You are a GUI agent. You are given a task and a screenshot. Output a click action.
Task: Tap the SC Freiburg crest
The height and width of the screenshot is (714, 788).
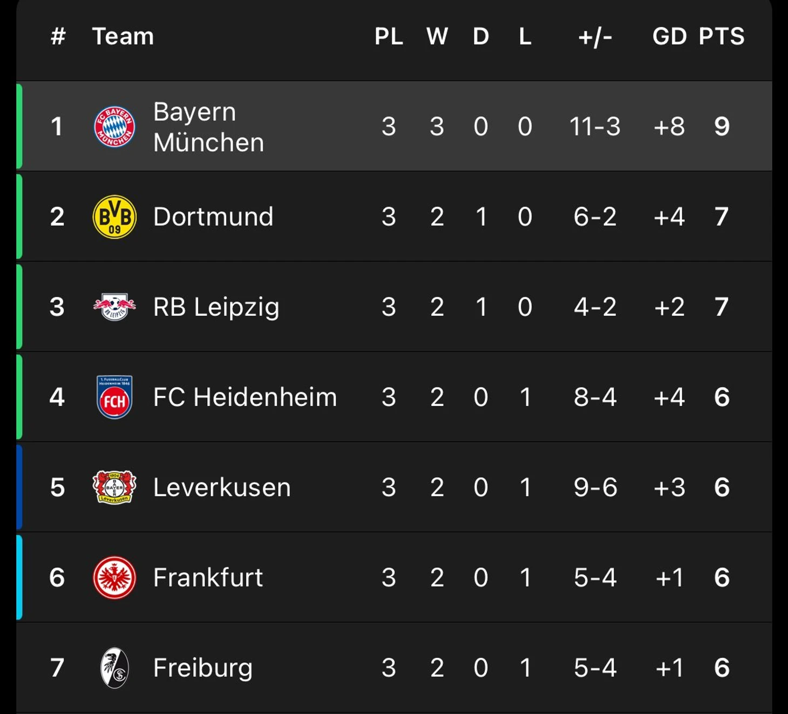[x=114, y=668]
